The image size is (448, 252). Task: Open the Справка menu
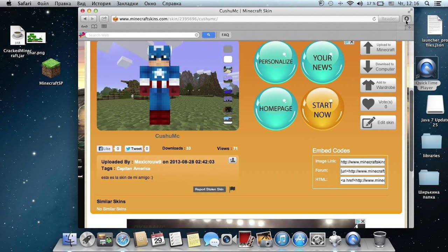click(x=172, y=3)
